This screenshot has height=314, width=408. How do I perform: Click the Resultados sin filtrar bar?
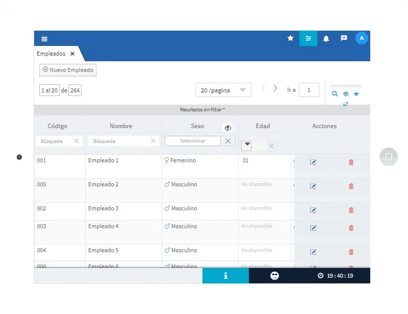coord(202,110)
